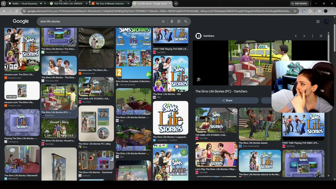Open the Macworld Sims Life Stories result
336x189 pixels.
pos(22,160)
